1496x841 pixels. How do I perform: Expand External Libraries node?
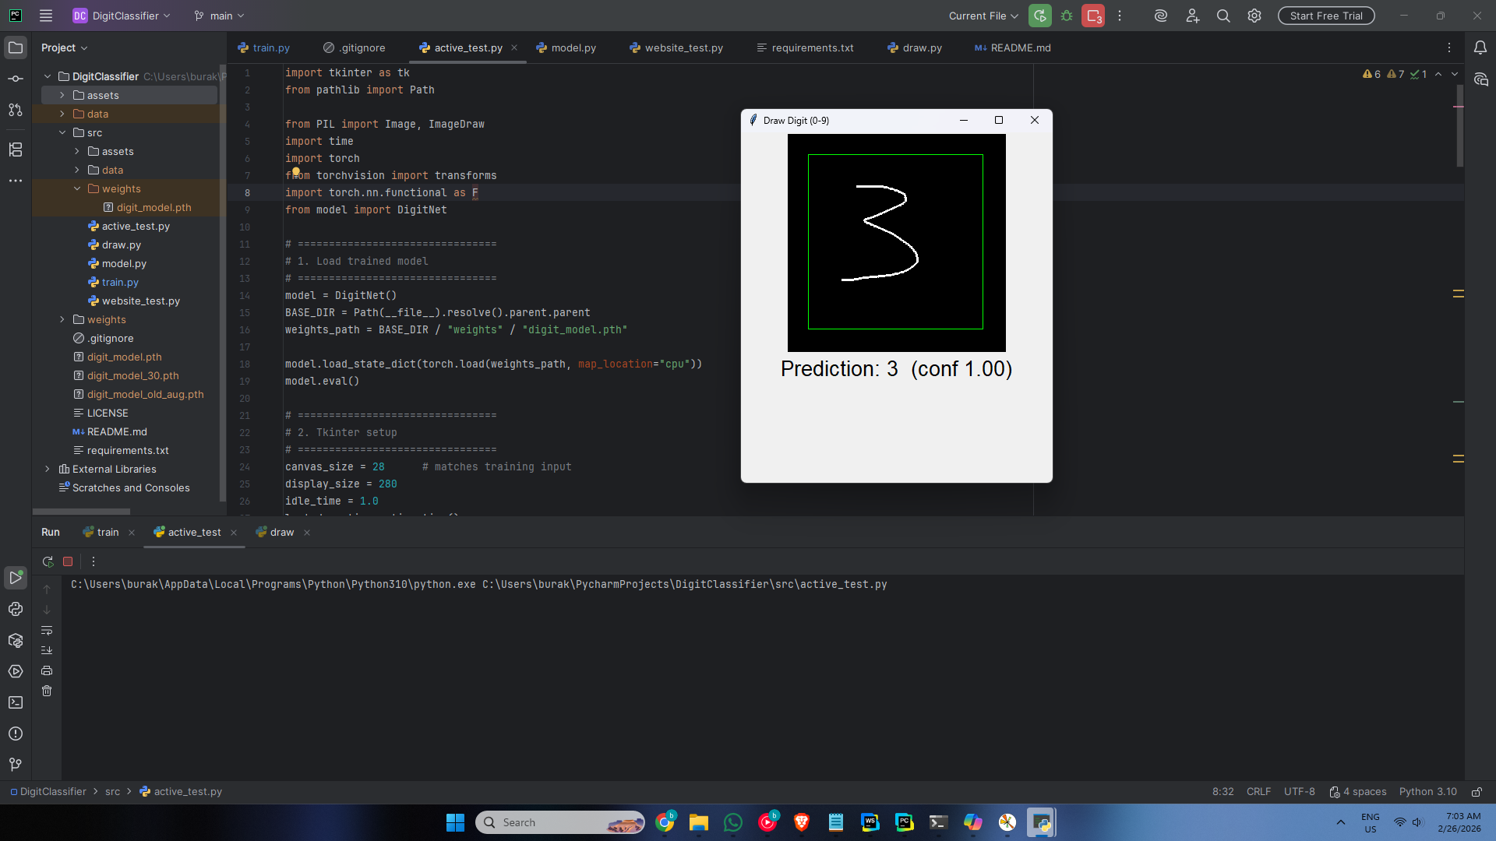pyautogui.click(x=48, y=469)
